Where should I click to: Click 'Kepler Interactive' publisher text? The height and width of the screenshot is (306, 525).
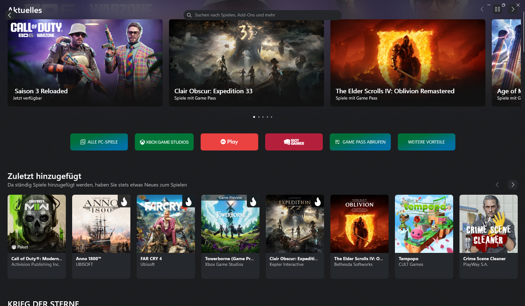pyautogui.click(x=286, y=265)
